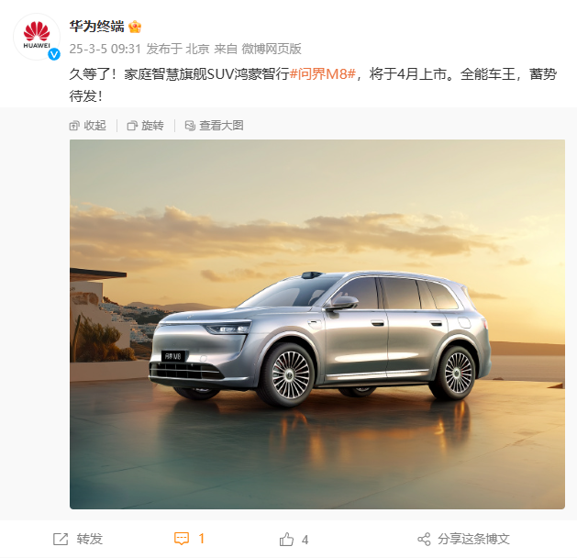The height and width of the screenshot is (558, 577).
Task: Click the blue verified badge
Action: coord(54,54)
